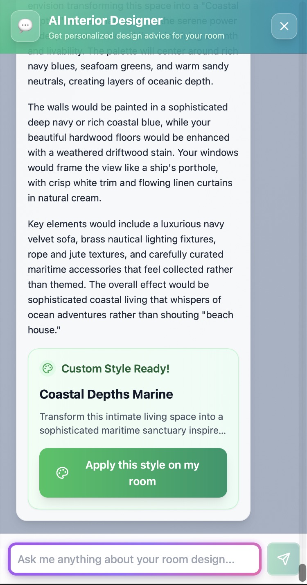This screenshot has height=585, width=307.
Task: Click the chat bubble icon in header
Action: [25, 26]
